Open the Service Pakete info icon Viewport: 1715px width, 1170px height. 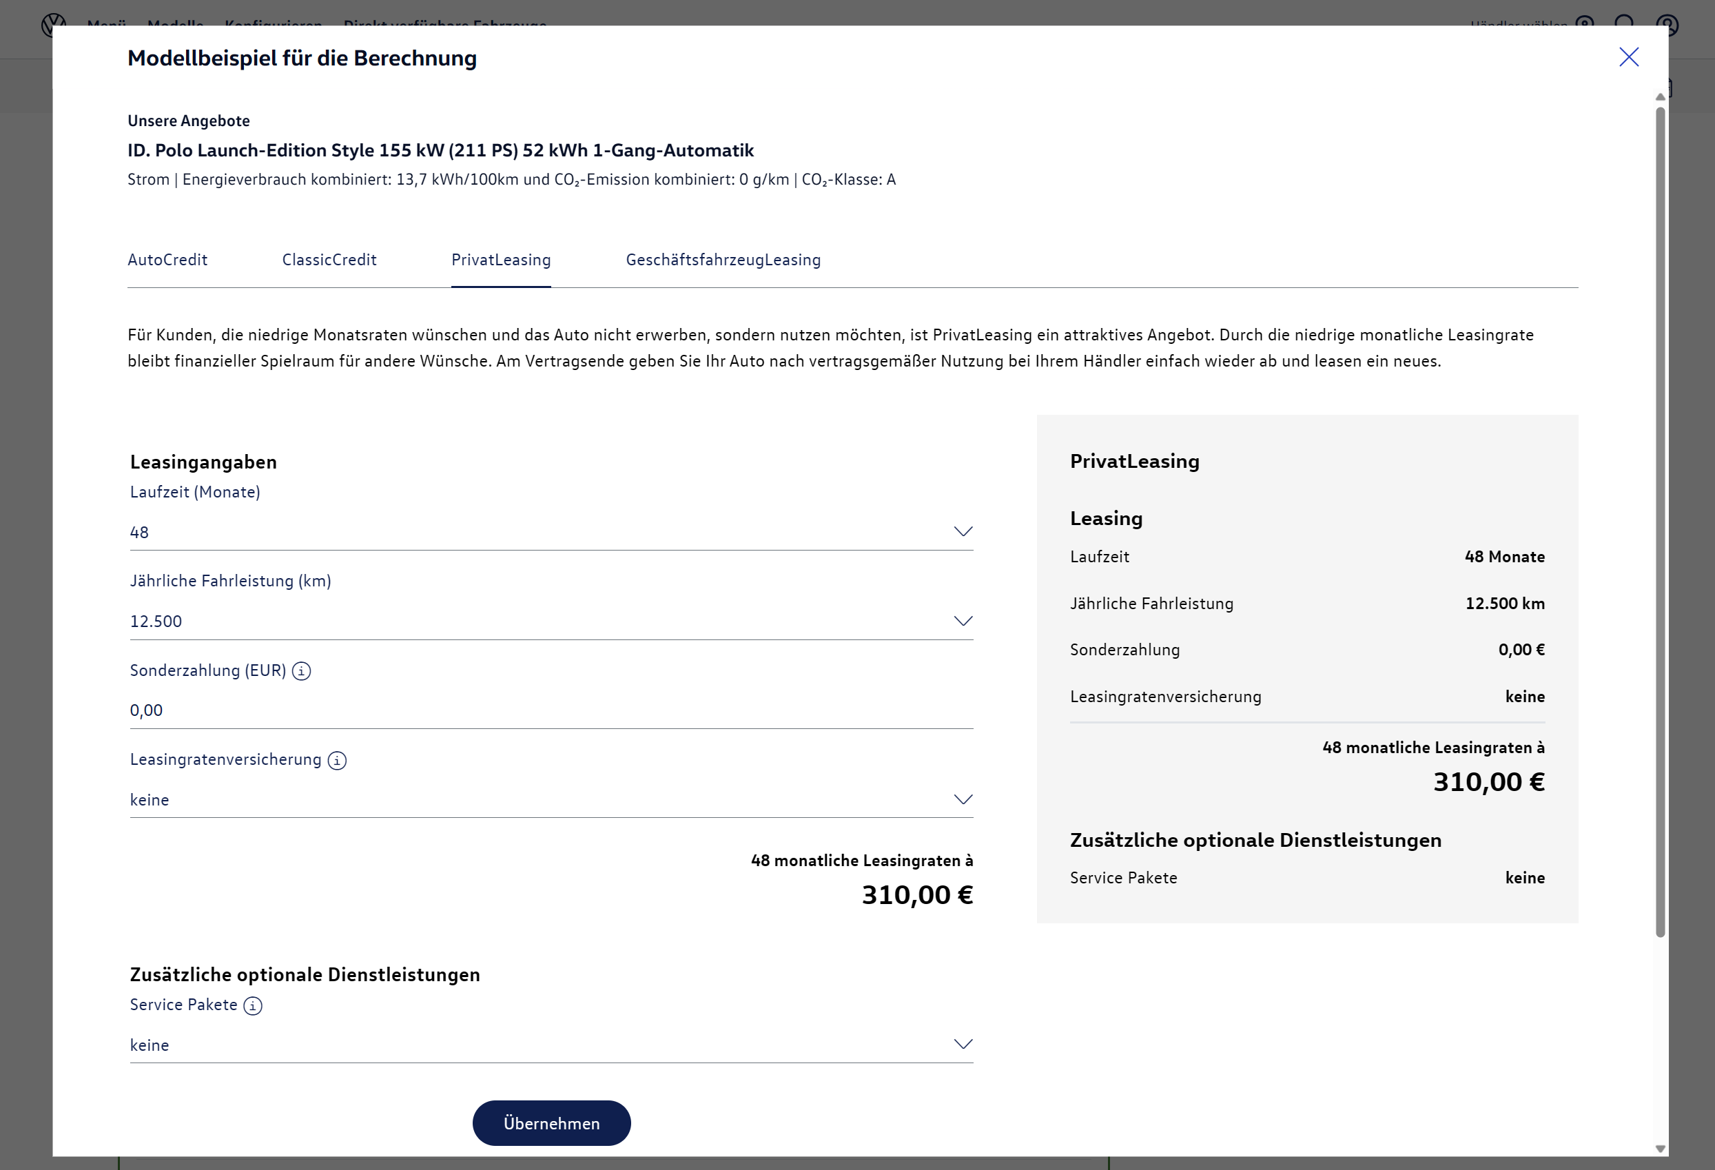pos(253,1005)
